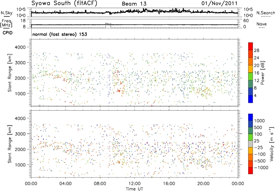Pick the light green segment of Power colorbar
Image resolution: width=275 pixels, height=191 pixels.
(x=251, y=77)
